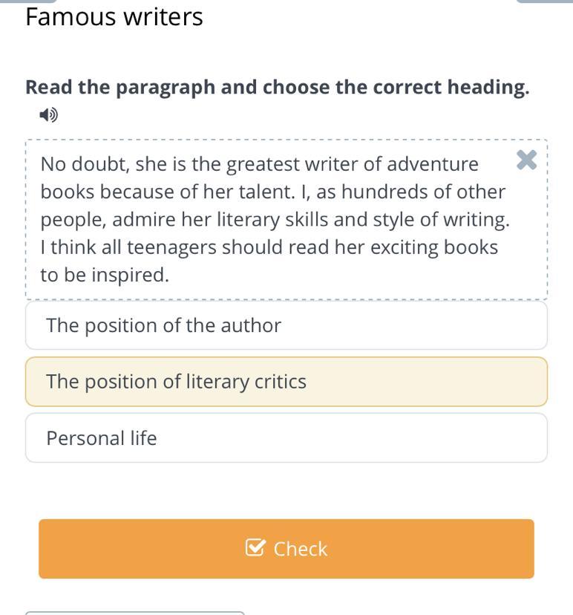Click the partial gray element at top right
This screenshot has height=615, width=573.
(545, 1)
